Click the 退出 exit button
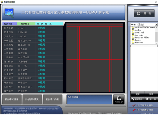 144,13
